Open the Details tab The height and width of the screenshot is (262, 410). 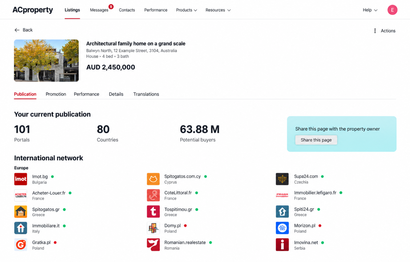point(116,94)
